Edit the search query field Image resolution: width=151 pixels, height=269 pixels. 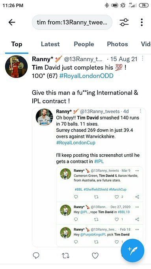(x=72, y=22)
